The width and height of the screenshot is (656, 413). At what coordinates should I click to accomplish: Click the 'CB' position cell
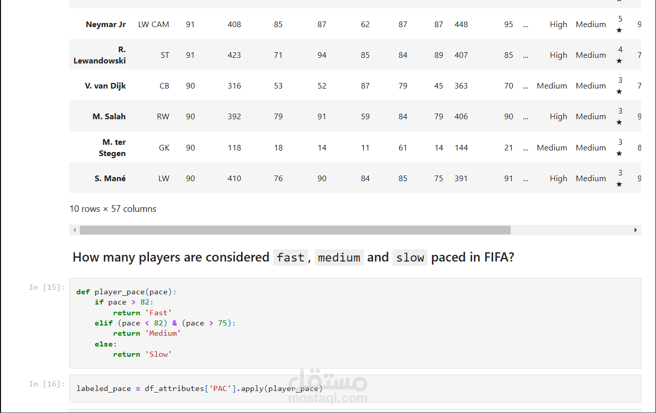tap(164, 85)
